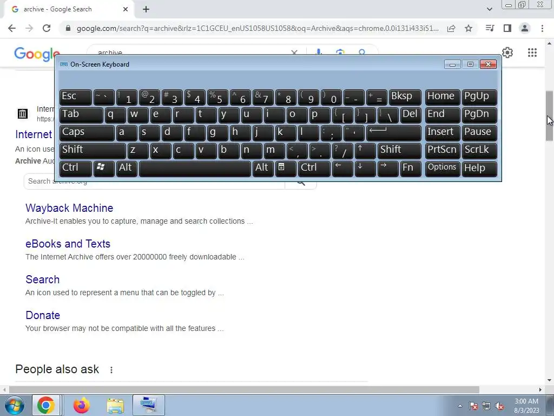Close the archive - Google Search tab

click(x=126, y=10)
